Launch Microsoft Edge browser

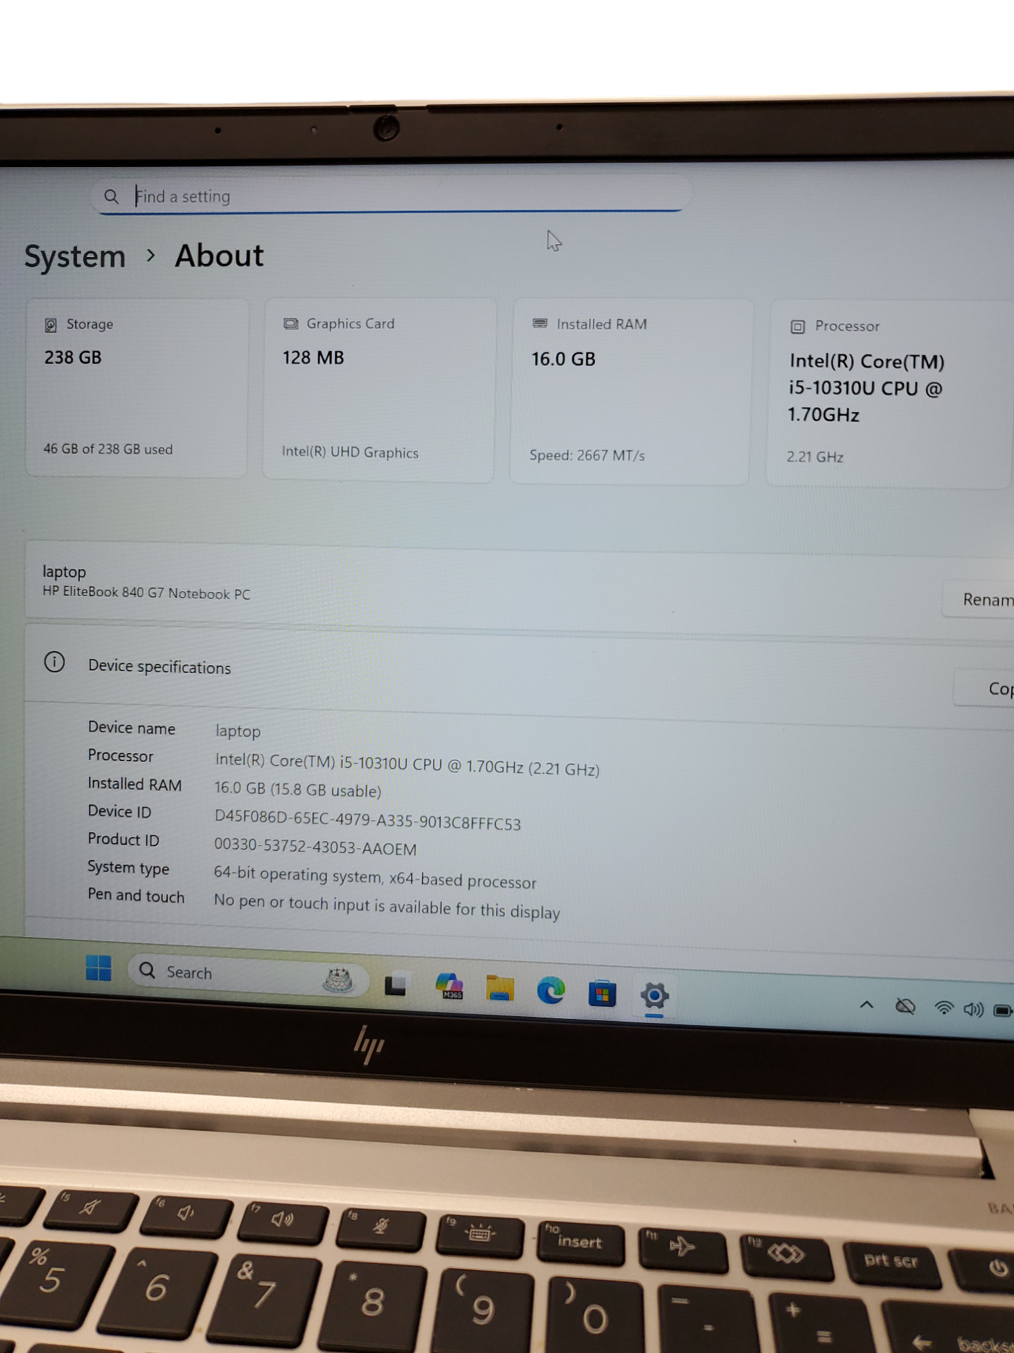551,991
